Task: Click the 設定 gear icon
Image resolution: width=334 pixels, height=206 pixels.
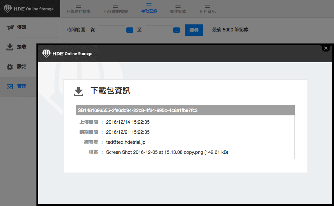Action: coord(10,67)
